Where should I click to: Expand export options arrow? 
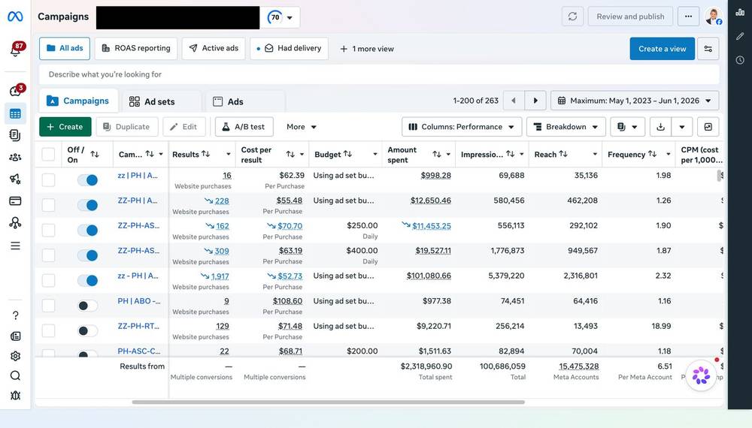tap(681, 127)
